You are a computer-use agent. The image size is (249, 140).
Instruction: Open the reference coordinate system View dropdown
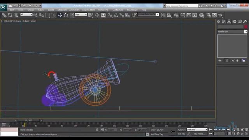(81, 14)
